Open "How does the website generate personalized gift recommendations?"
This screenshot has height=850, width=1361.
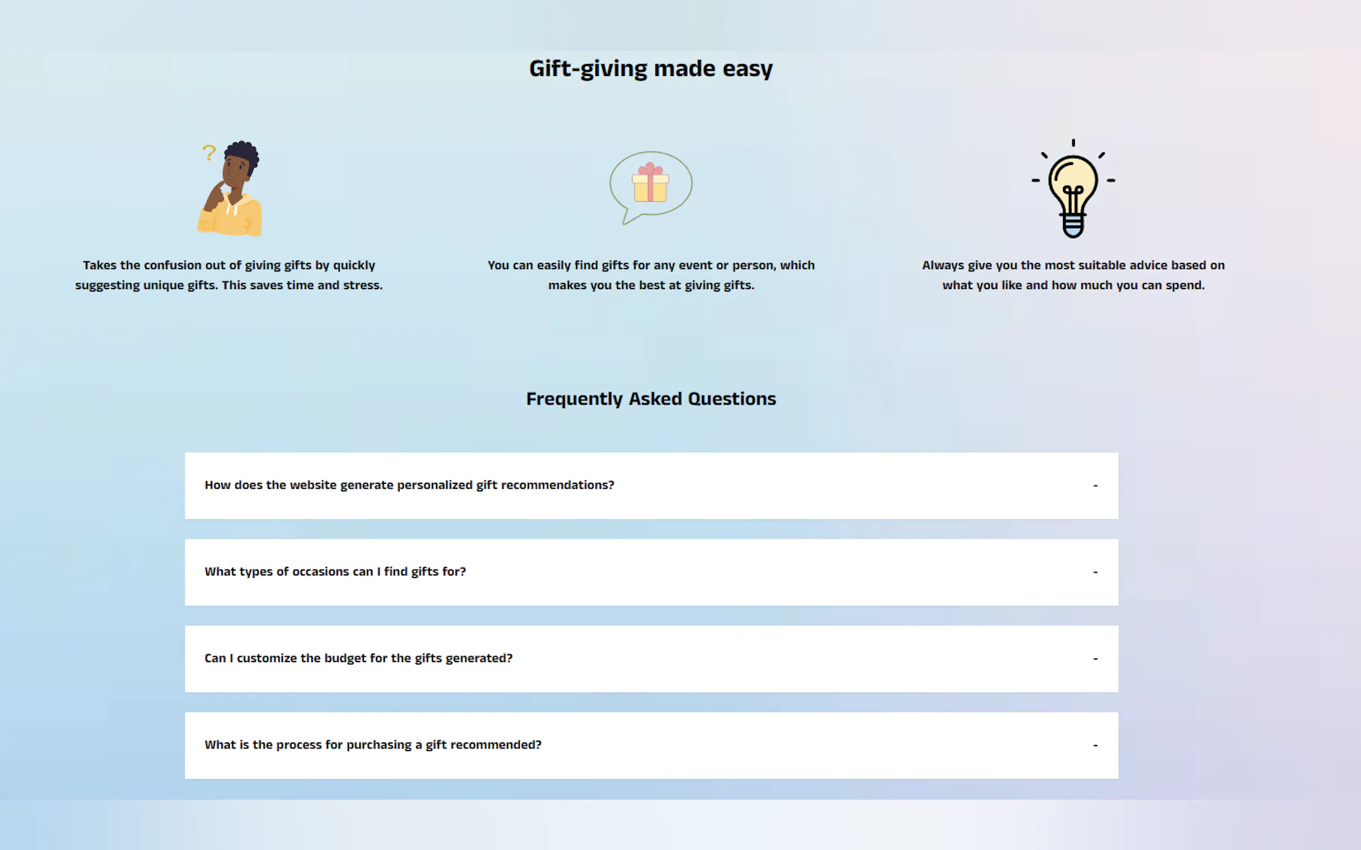click(409, 485)
